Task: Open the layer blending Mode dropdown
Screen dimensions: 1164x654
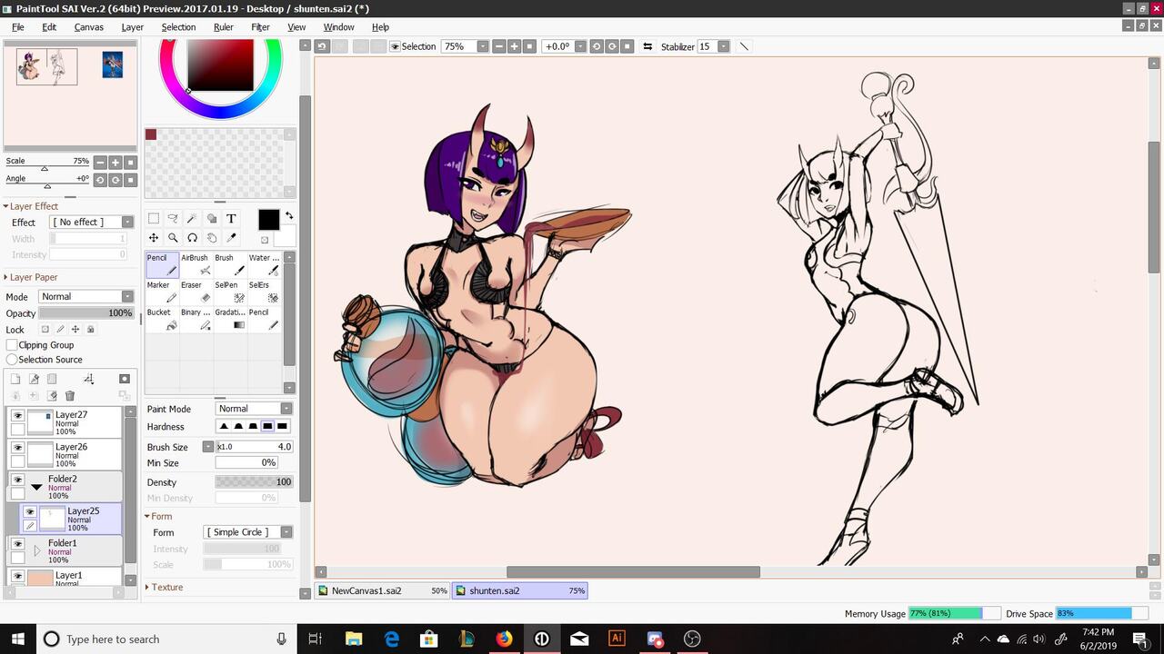Action: pos(86,296)
